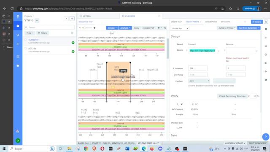270x152 pixels.
Task: Click the browser refresh icon
Action: (x=12, y=8)
